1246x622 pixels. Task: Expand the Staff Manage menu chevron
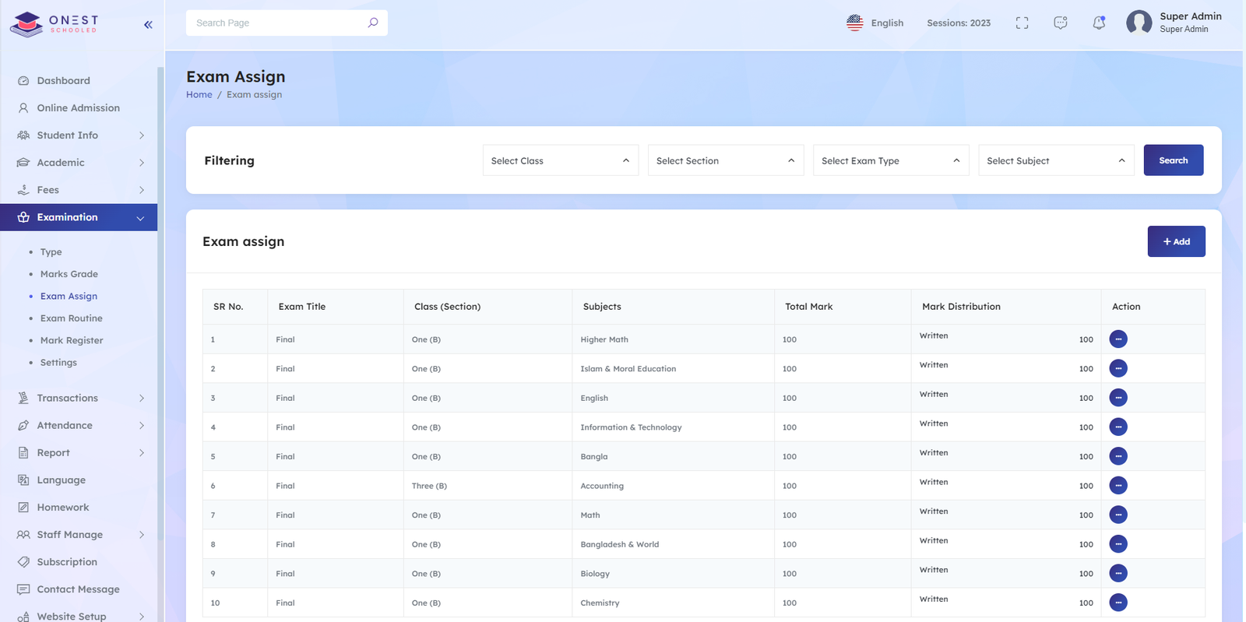tap(142, 535)
